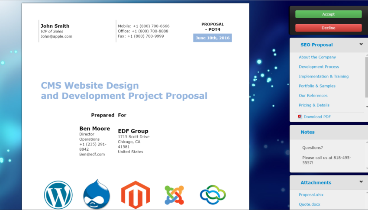368x210 pixels.
Task: Go to Development Process section
Action: 319,67
